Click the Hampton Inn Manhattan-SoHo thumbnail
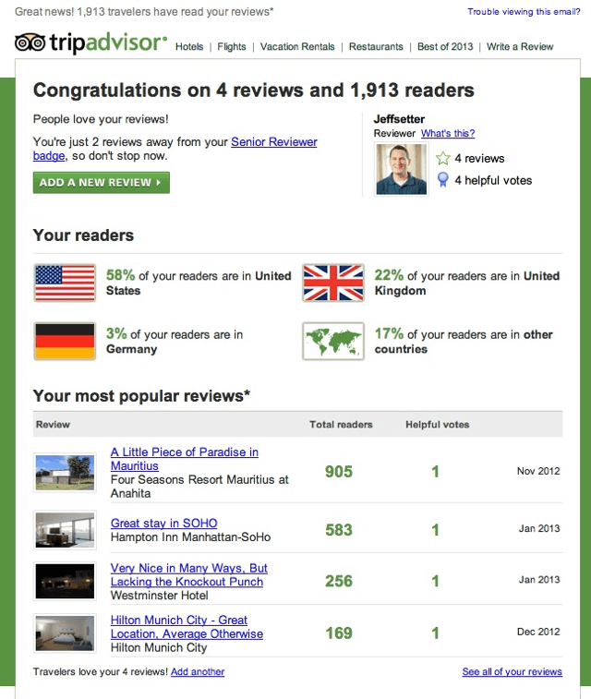This screenshot has height=699, width=591. coord(65,530)
